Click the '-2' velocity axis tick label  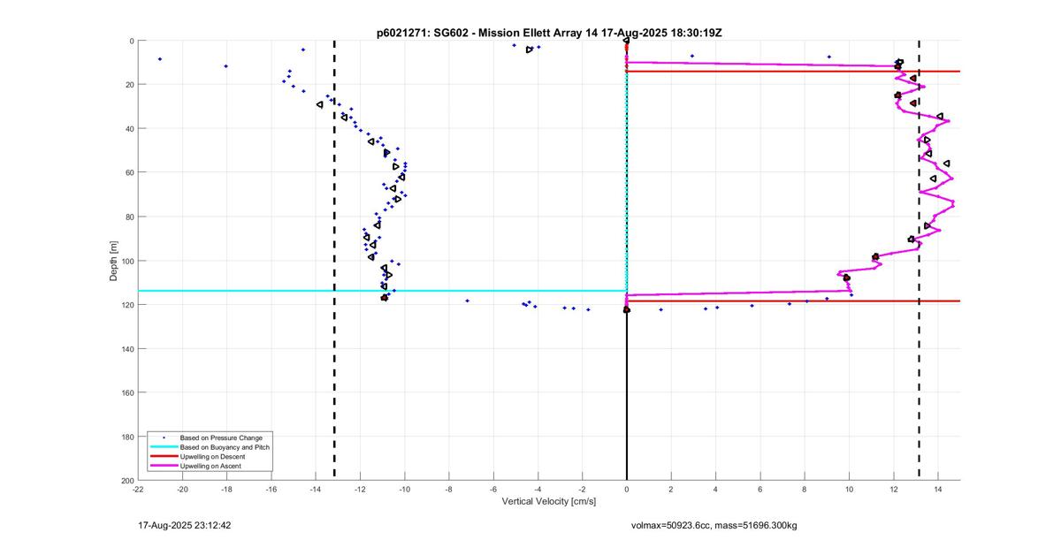pos(582,489)
